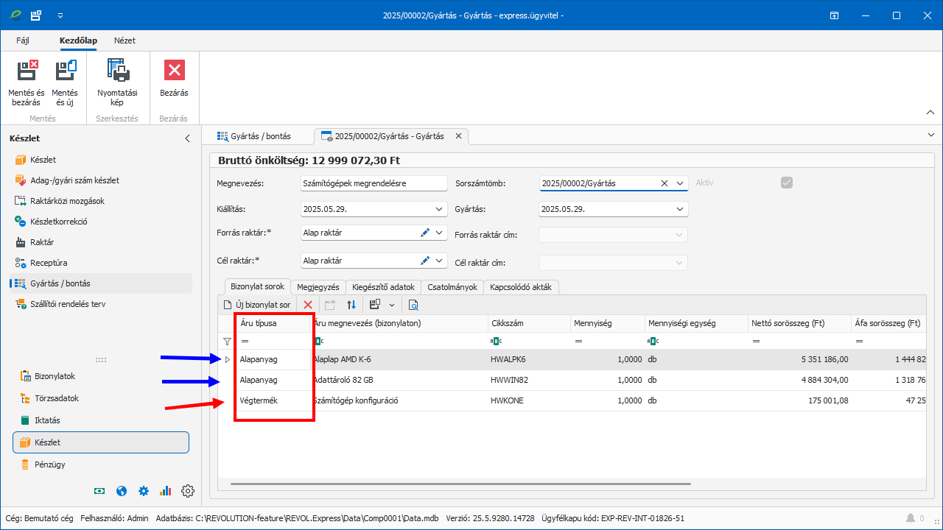The height and width of the screenshot is (530, 943).
Task: Expand the Cél raktár dropdown
Action: pyautogui.click(x=441, y=261)
